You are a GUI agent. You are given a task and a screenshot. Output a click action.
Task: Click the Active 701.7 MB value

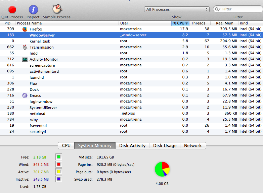[41, 172]
